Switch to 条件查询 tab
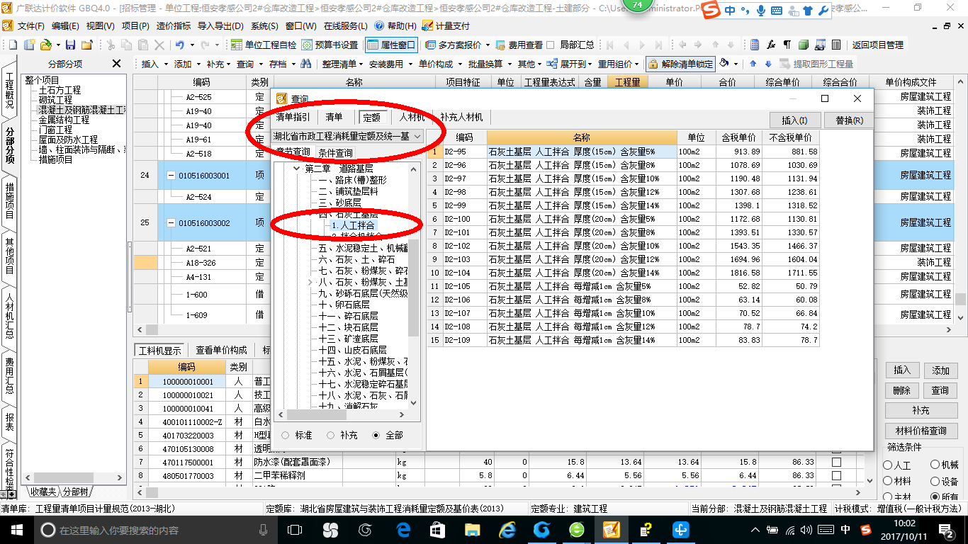The height and width of the screenshot is (544, 968). pyautogui.click(x=335, y=152)
